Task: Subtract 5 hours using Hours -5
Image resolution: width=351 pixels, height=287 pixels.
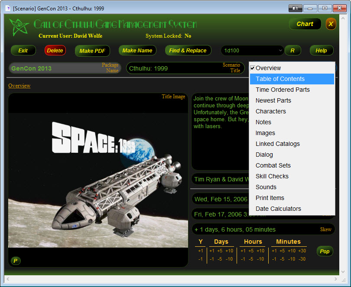Action: click(x=251, y=259)
